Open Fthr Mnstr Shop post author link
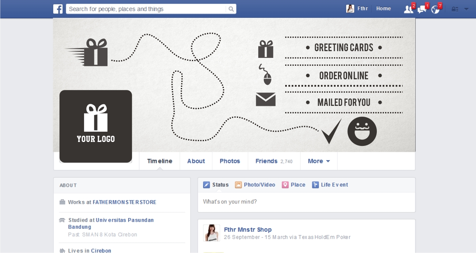This screenshot has height=253, width=476. coord(248,230)
